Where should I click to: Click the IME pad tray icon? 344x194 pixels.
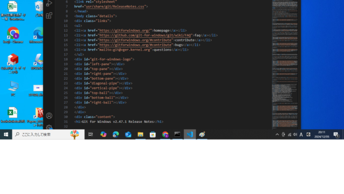(x=308, y=134)
